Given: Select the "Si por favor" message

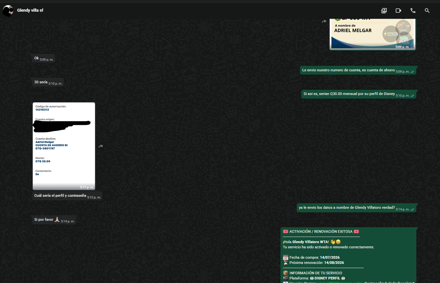Looking at the screenshot, I should click(54, 220).
